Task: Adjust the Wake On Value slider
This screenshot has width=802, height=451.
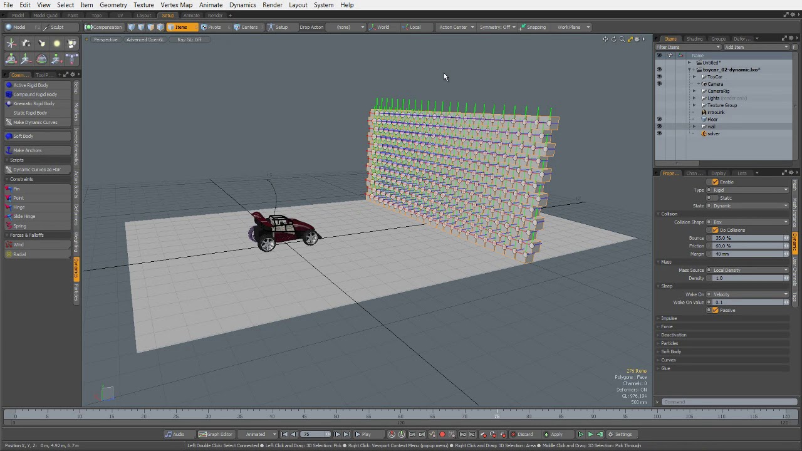Action: click(x=749, y=303)
